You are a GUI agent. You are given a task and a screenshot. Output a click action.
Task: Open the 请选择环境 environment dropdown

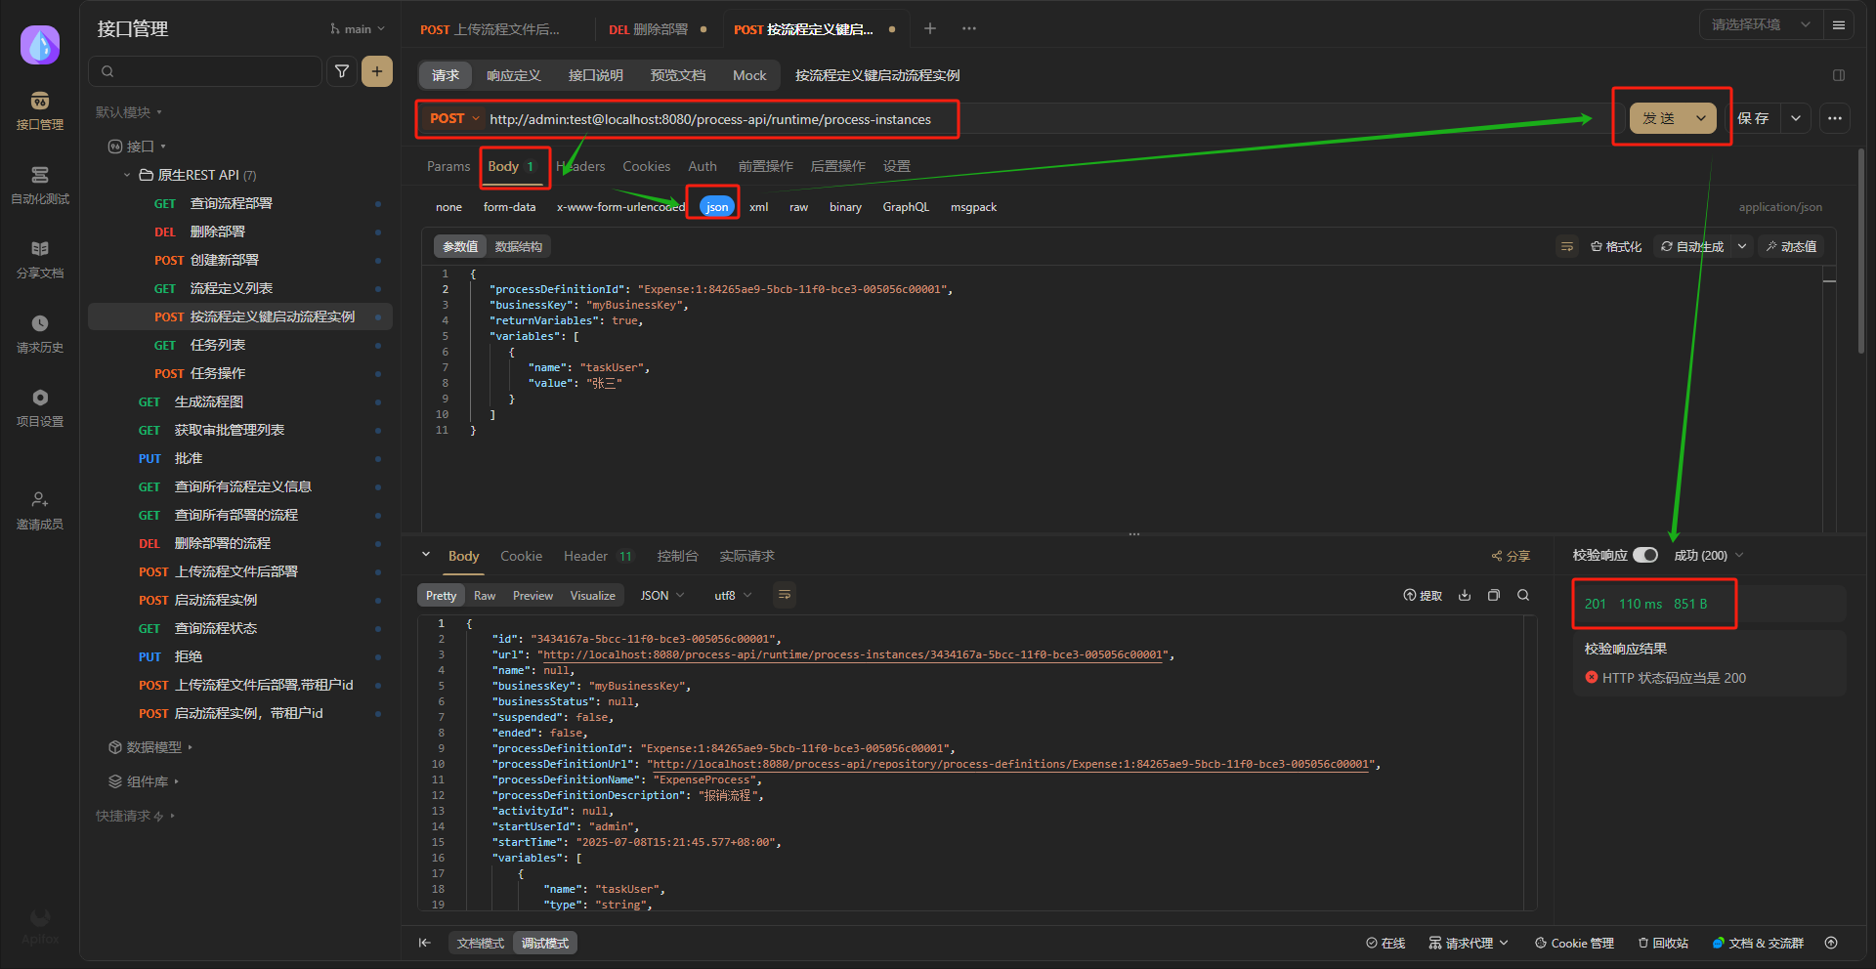point(1761,25)
